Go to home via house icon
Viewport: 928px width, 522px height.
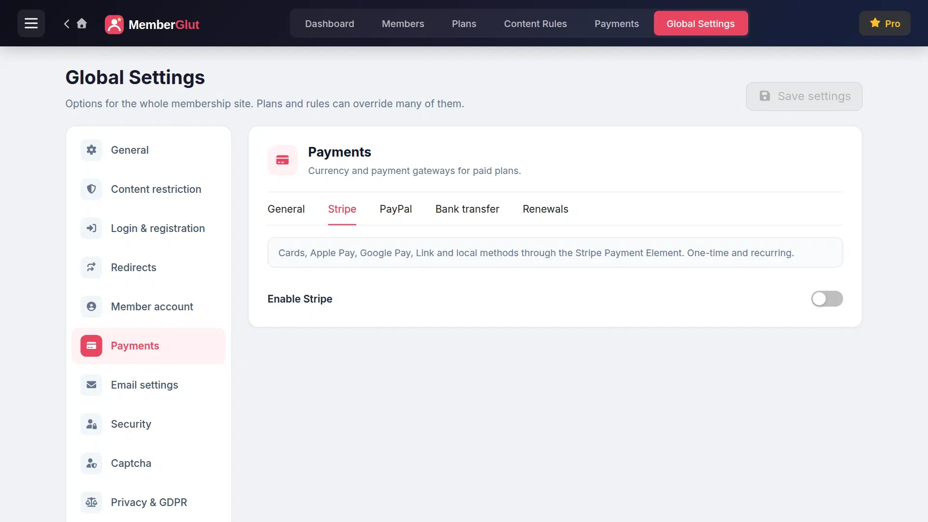[82, 23]
